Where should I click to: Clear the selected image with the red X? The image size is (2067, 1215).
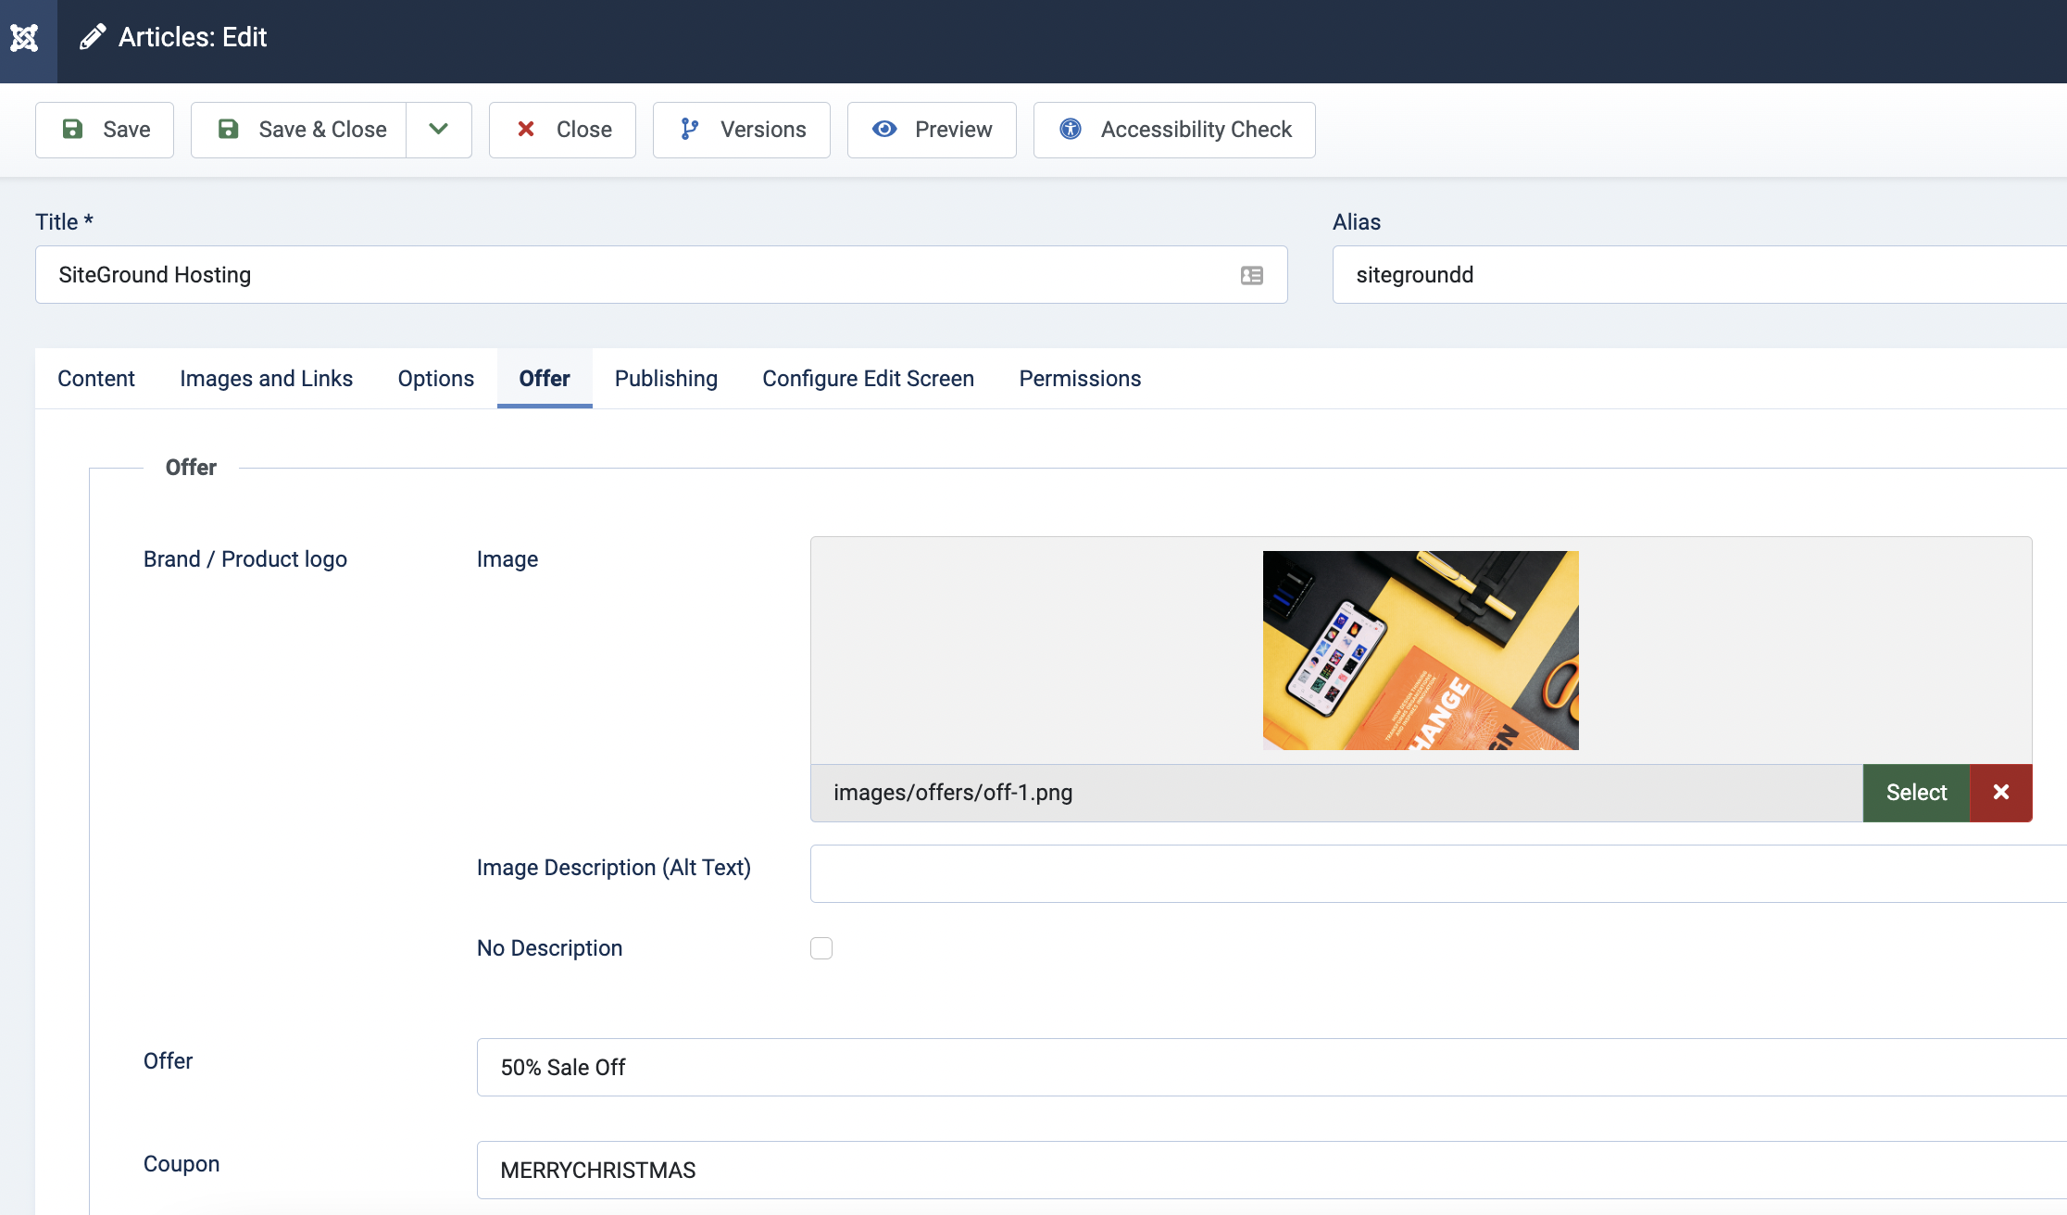pos(2000,793)
